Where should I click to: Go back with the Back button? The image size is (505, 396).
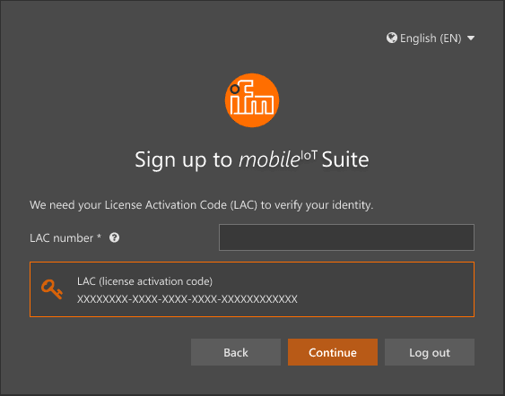pos(236,352)
